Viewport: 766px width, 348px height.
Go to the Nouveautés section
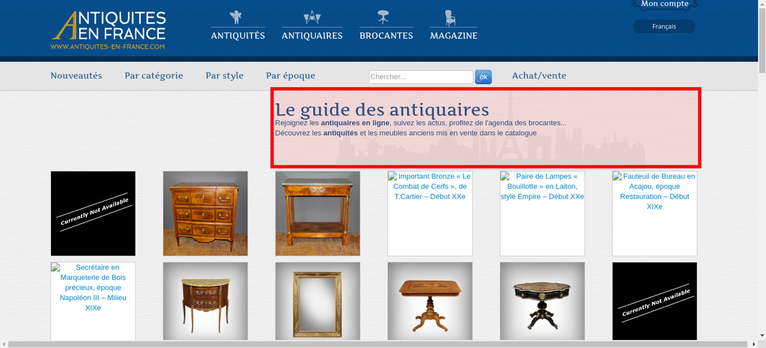(76, 76)
